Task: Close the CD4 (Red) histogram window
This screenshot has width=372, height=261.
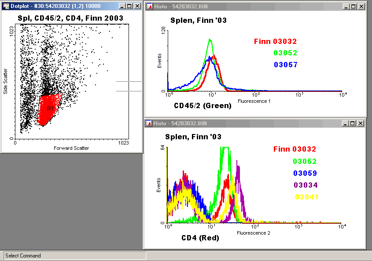Action: click(x=361, y=123)
